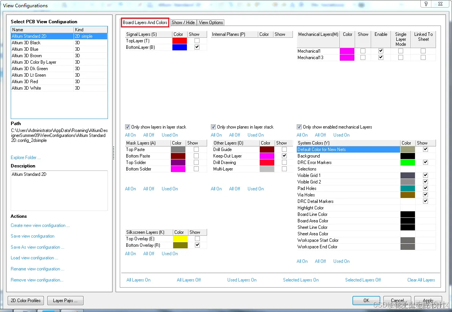This screenshot has height=312, width=452.
Task: Click All Layers Off link
Action: 189,280
